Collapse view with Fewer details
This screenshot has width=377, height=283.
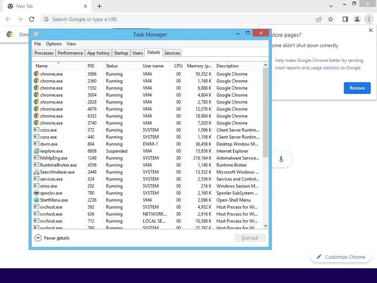pos(52,238)
